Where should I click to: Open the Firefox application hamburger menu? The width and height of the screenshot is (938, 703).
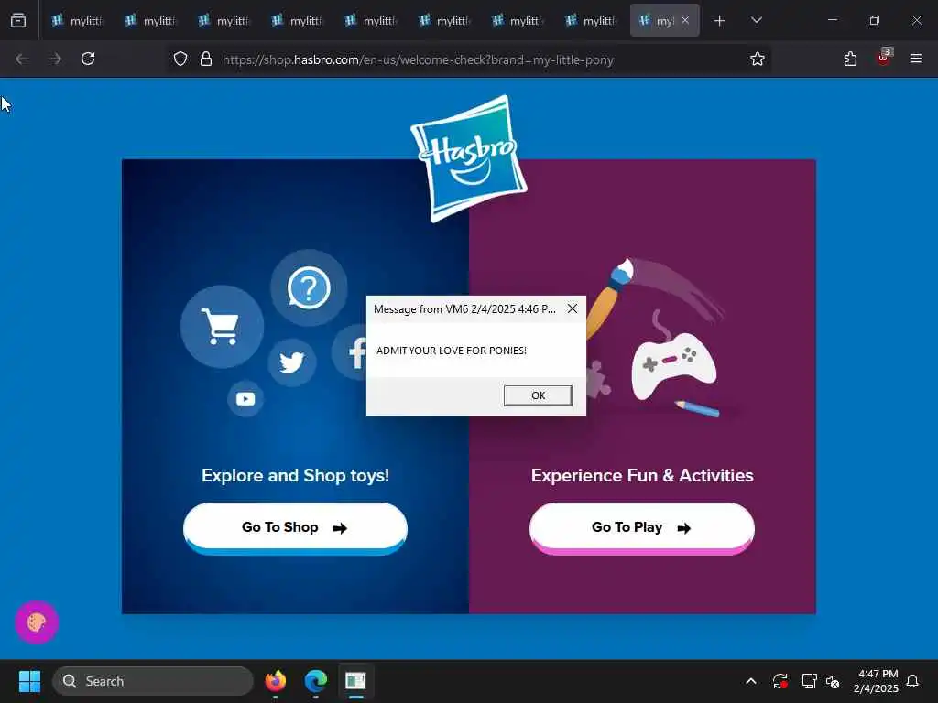(916, 59)
